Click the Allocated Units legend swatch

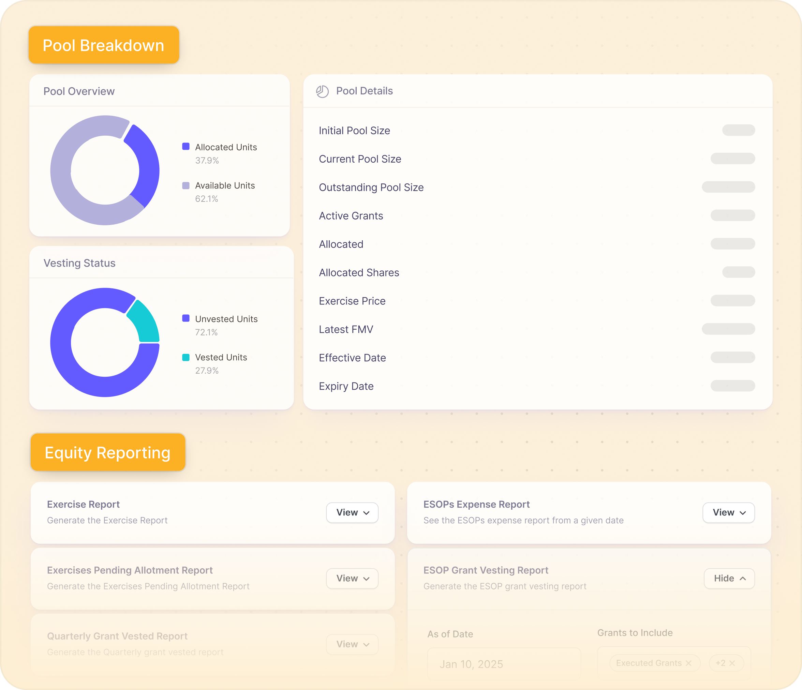tap(186, 147)
